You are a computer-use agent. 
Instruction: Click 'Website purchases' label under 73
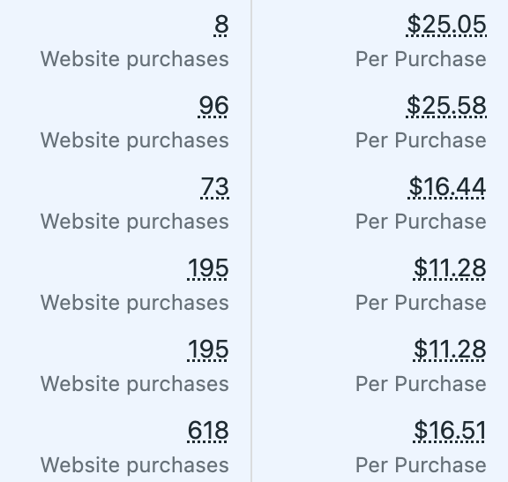point(135,222)
